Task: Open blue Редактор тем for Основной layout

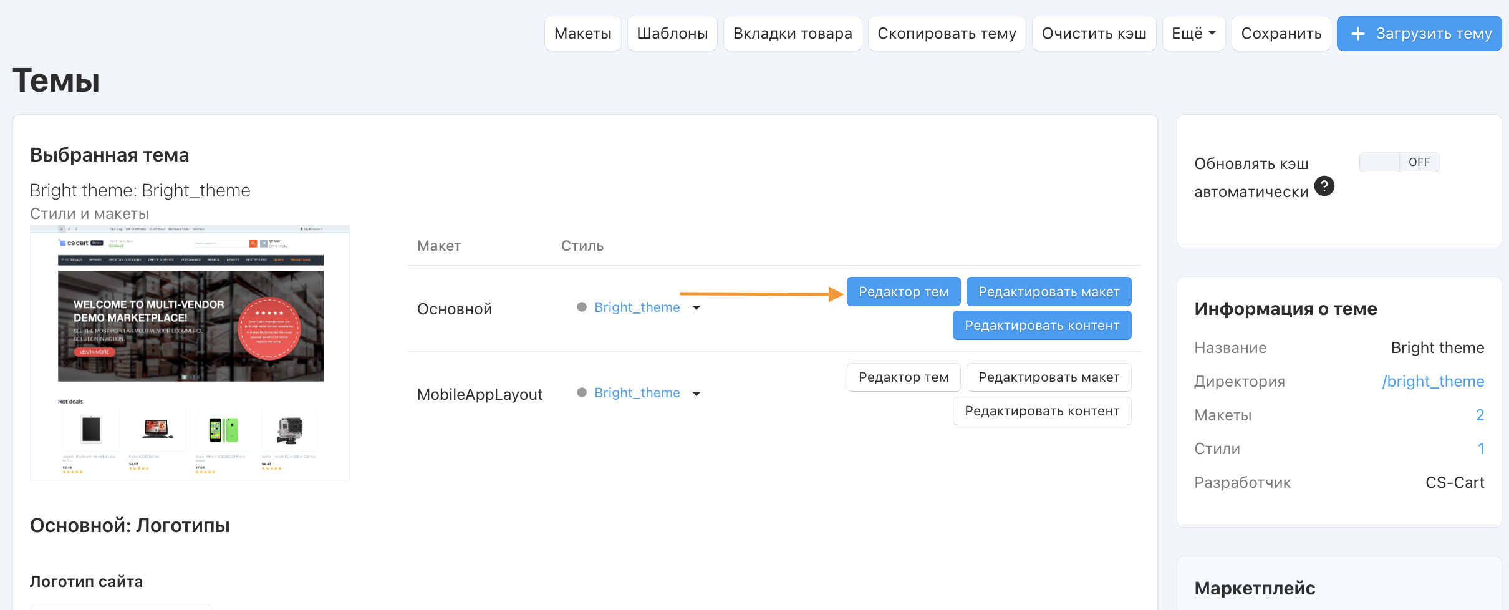Action: [903, 292]
